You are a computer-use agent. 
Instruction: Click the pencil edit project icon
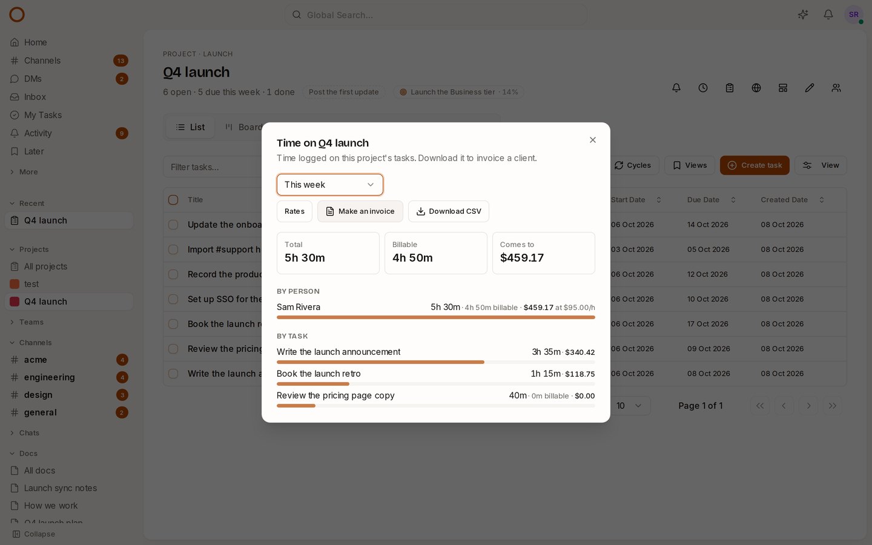click(x=810, y=88)
